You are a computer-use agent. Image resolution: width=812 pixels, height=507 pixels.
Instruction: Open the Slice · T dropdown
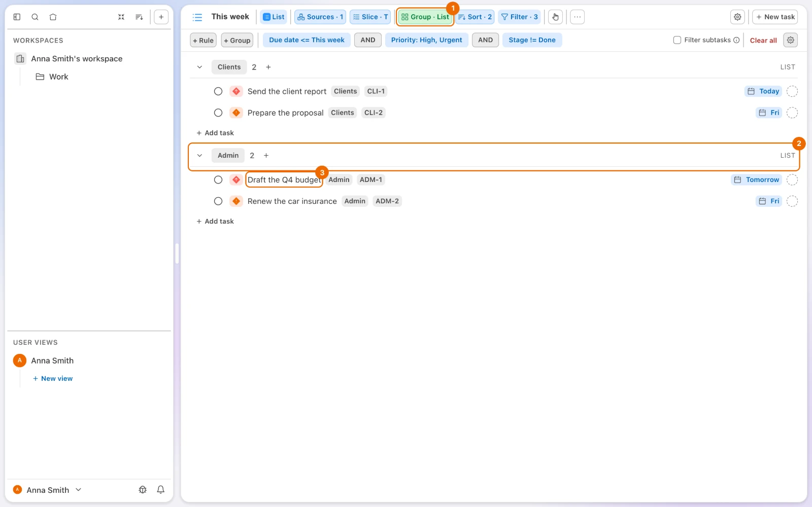coord(370,17)
